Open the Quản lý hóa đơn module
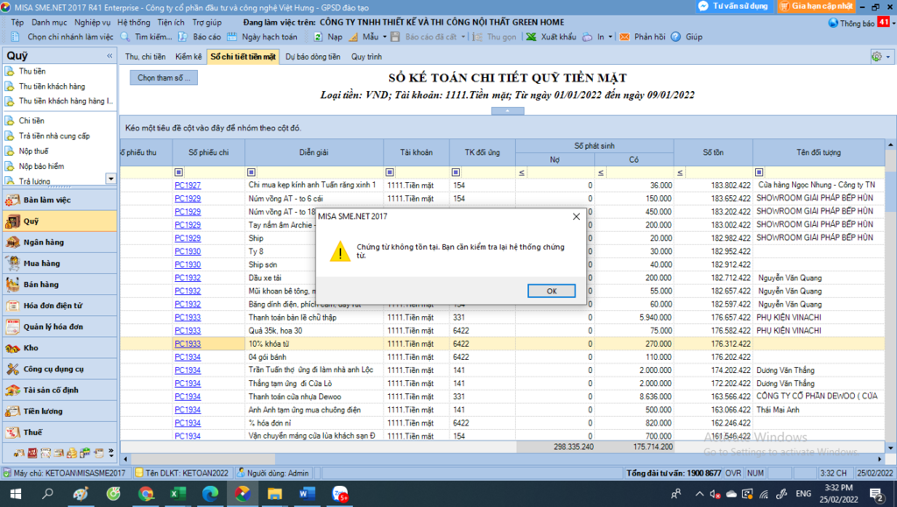The width and height of the screenshot is (897, 507). [x=60, y=327]
